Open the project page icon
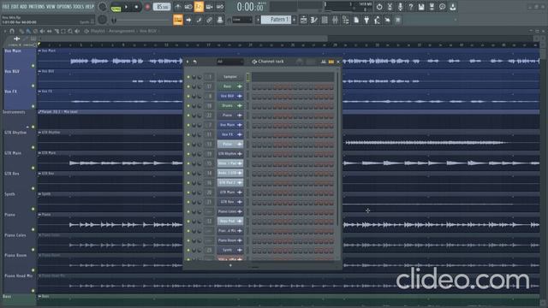The height and width of the screenshot is (308, 548). point(356,21)
